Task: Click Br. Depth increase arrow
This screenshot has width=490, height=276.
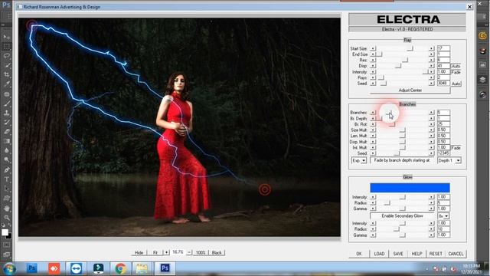Action: 431,119
